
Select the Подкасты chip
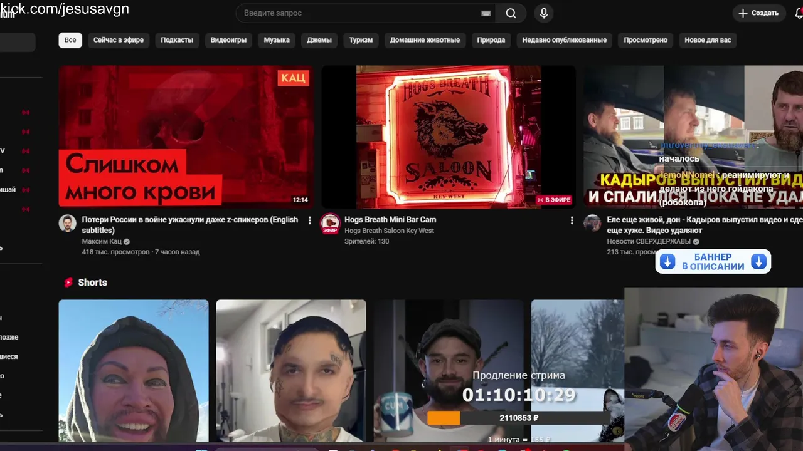177,40
